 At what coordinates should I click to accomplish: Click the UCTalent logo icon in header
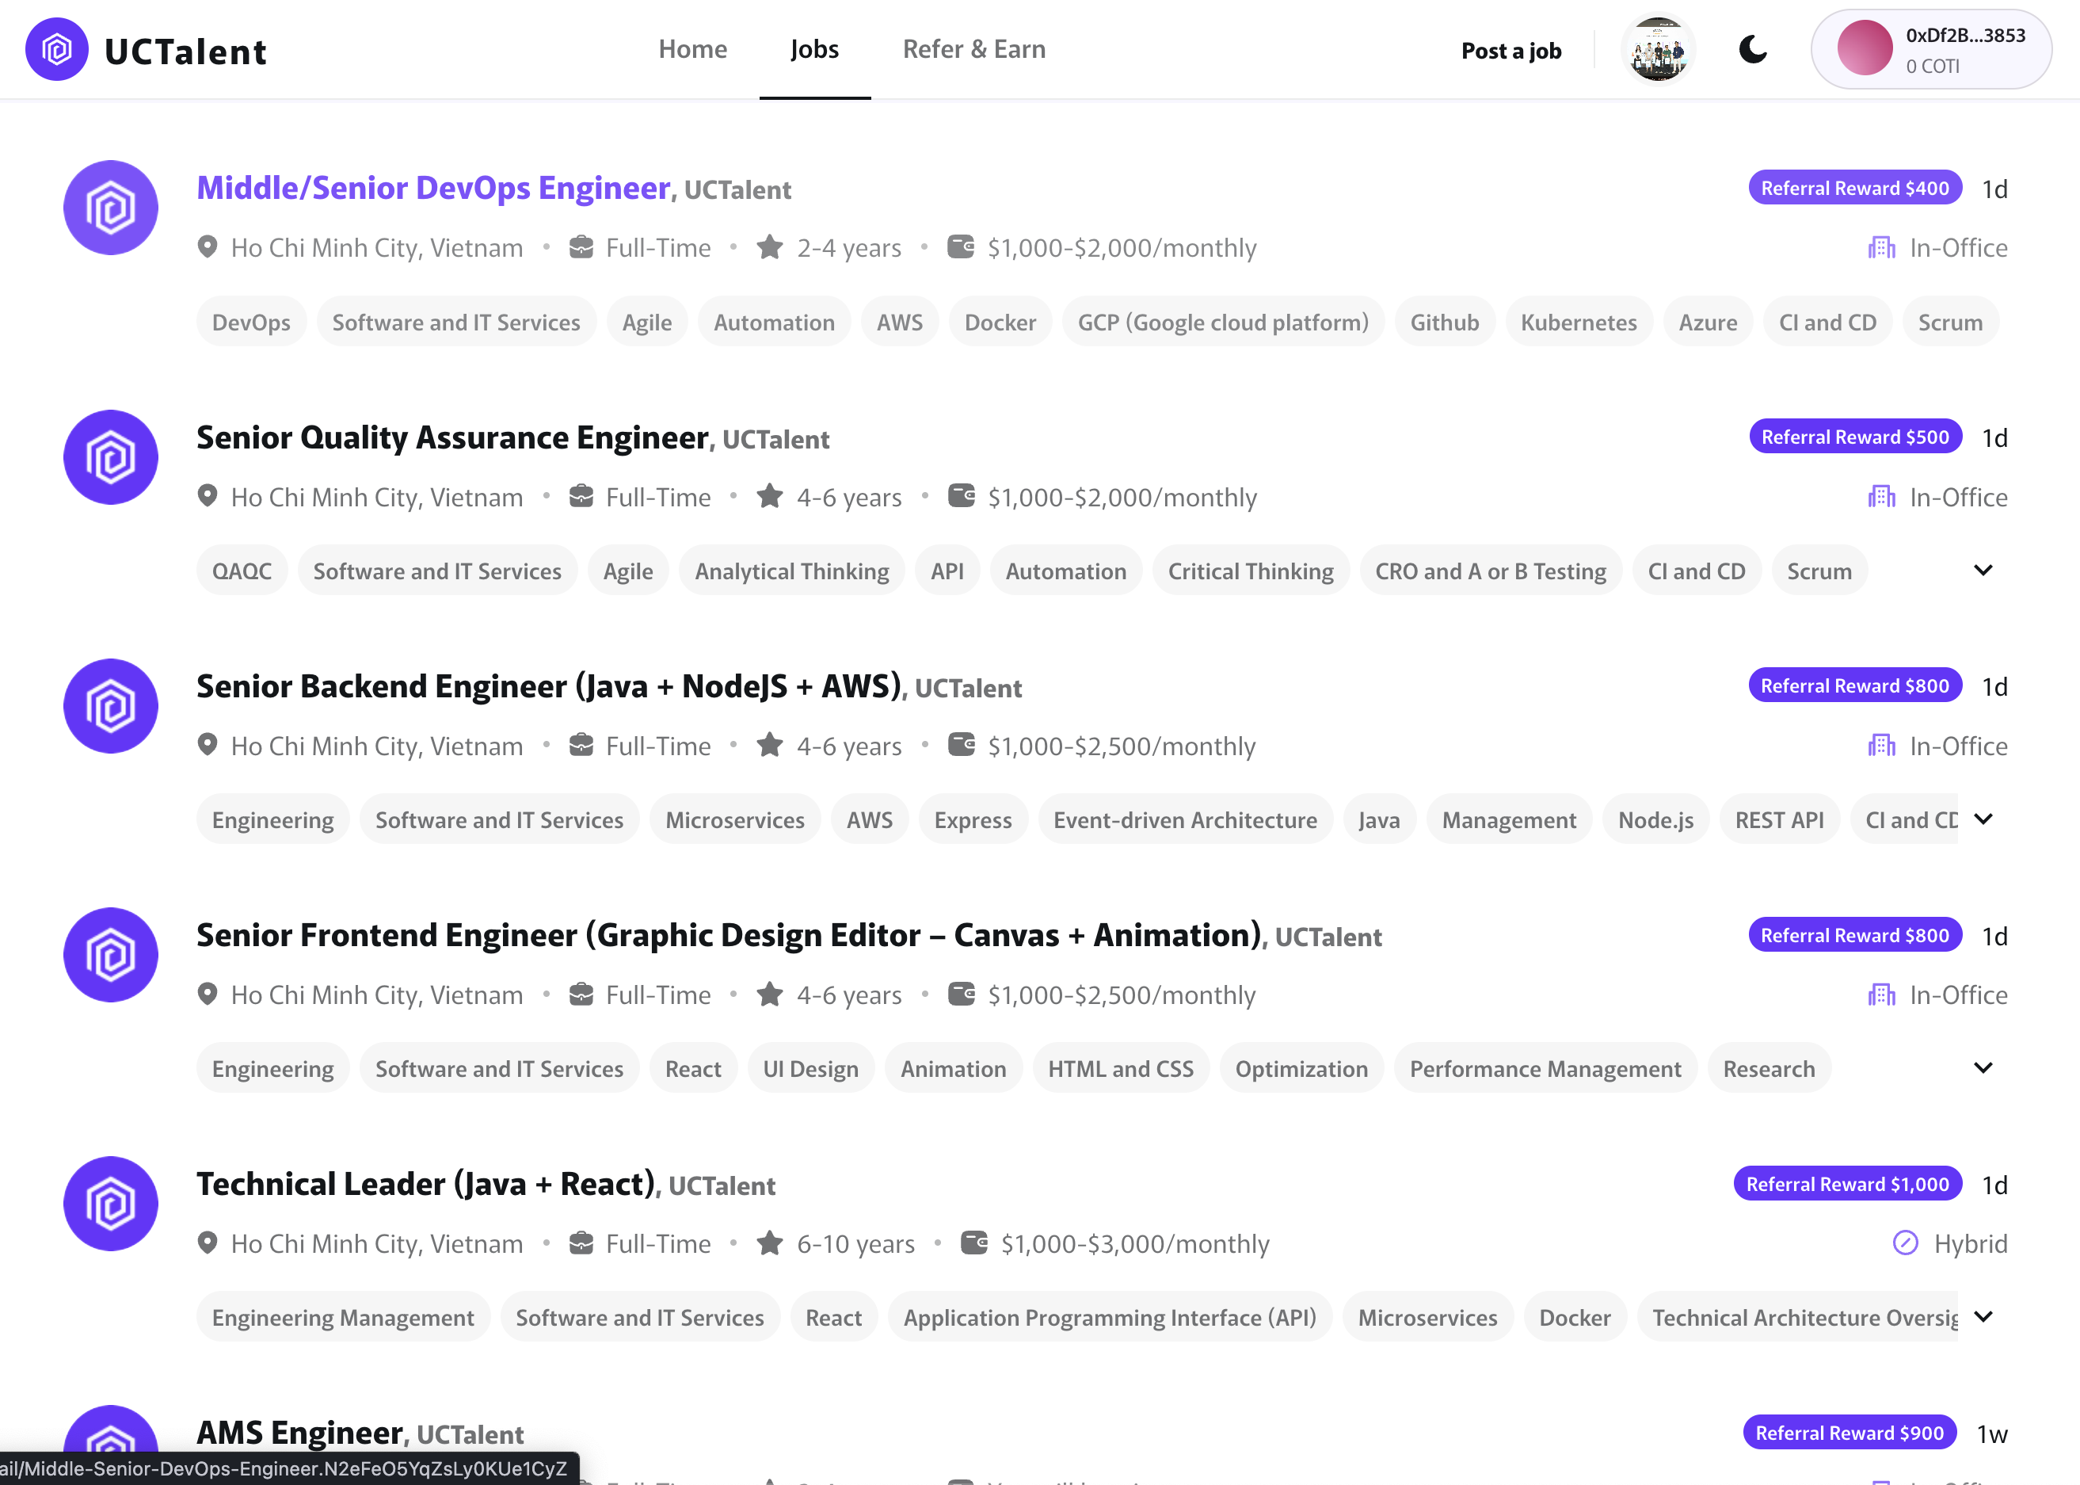pyautogui.click(x=57, y=49)
